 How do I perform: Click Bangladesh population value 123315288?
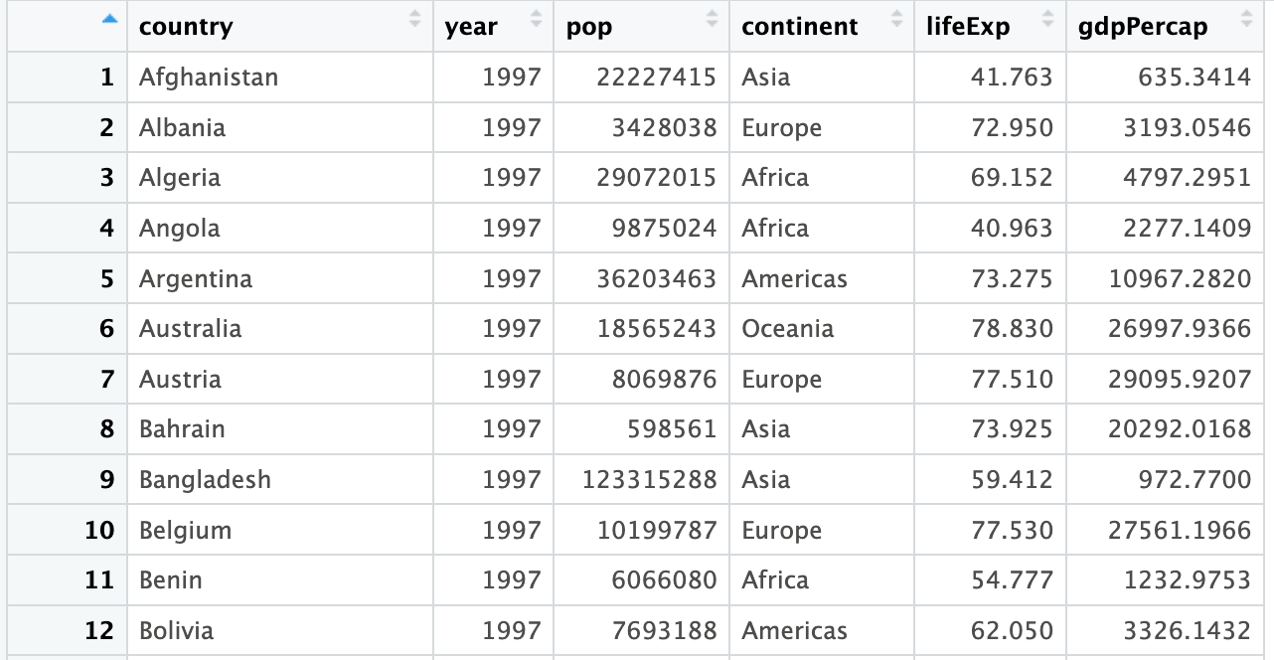[x=649, y=480]
